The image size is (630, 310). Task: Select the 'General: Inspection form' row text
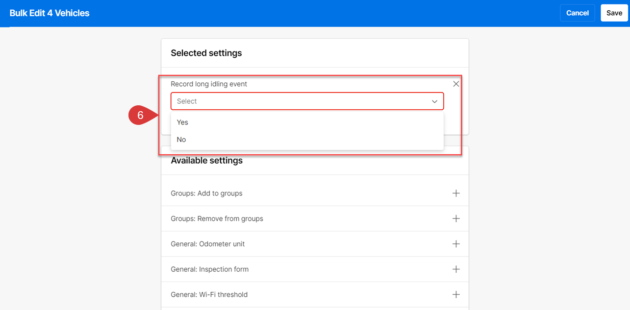[x=209, y=269]
